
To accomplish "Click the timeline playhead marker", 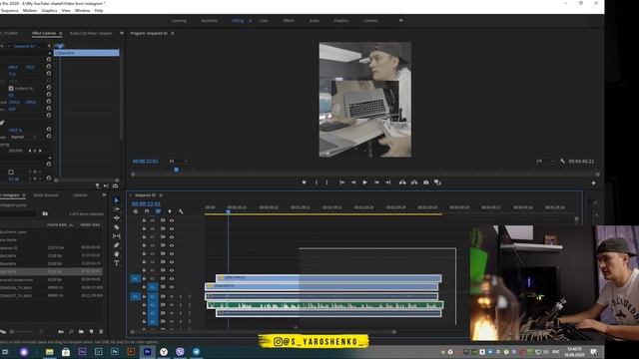I will (x=229, y=211).
